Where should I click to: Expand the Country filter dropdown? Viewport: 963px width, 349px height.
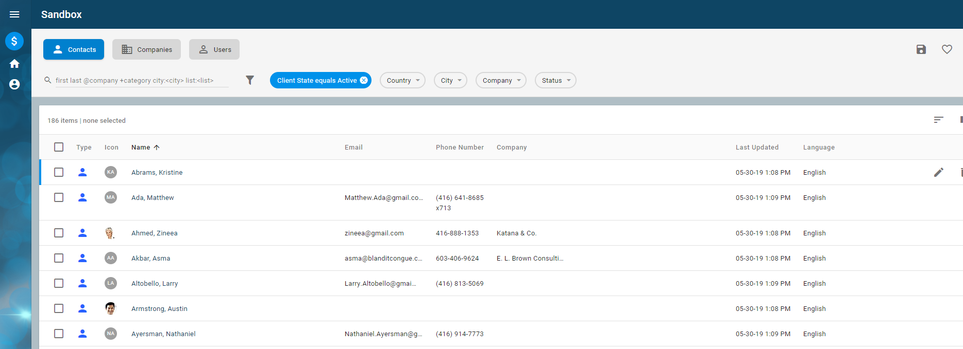tap(402, 80)
